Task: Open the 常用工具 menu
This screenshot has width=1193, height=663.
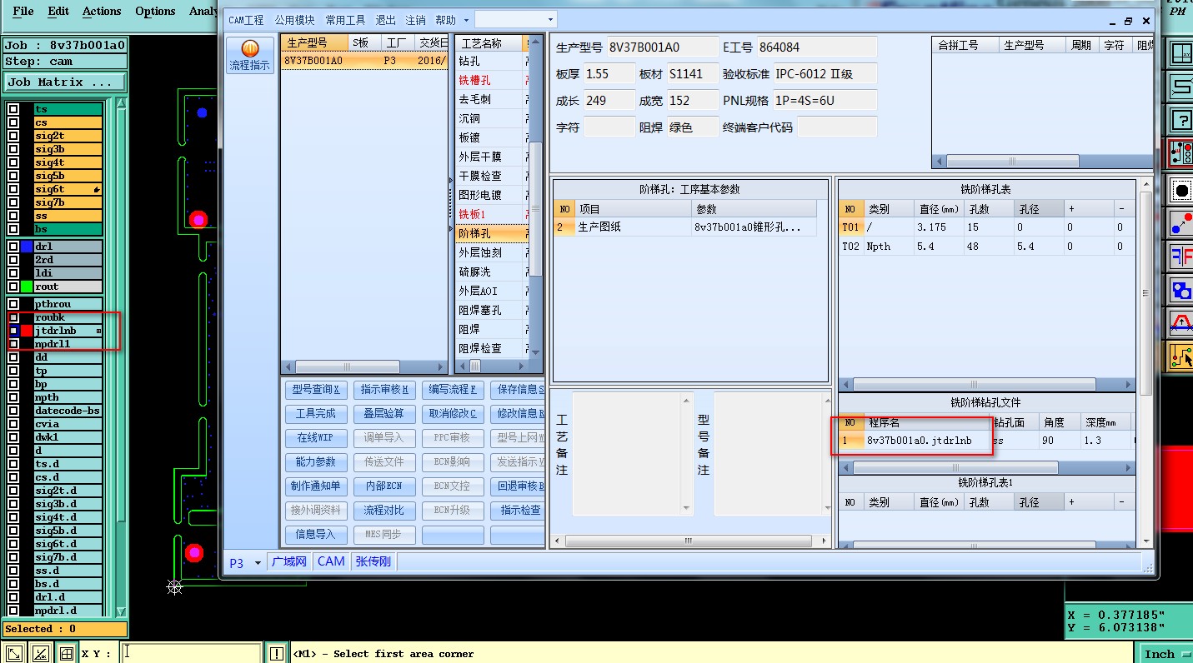Action: [x=346, y=20]
